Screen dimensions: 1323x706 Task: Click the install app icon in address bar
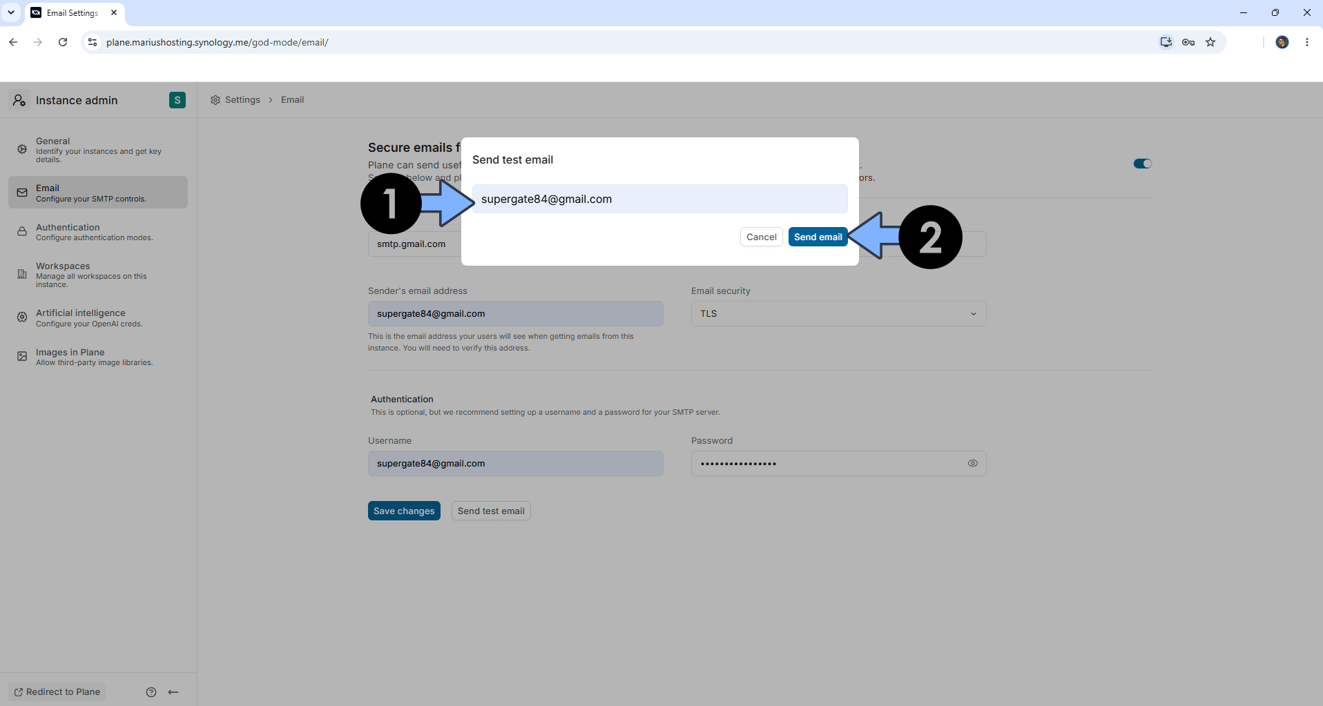pyautogui.click(x=1166, y=42)
